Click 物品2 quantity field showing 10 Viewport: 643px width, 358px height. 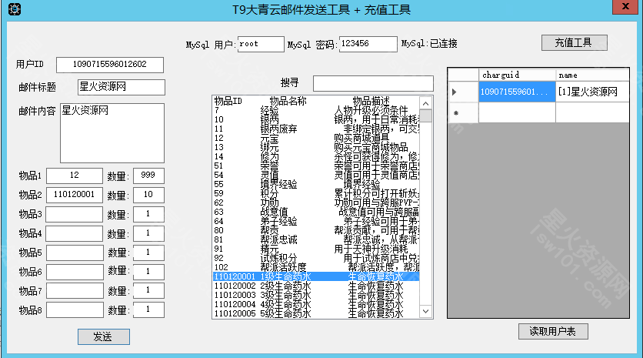coord(148,195)
